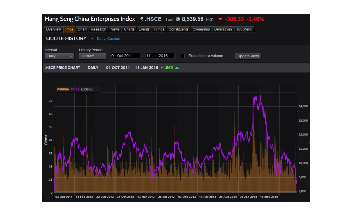Click the .HSCE PRICE CHART label
The image size is (362, 221).
62,68
